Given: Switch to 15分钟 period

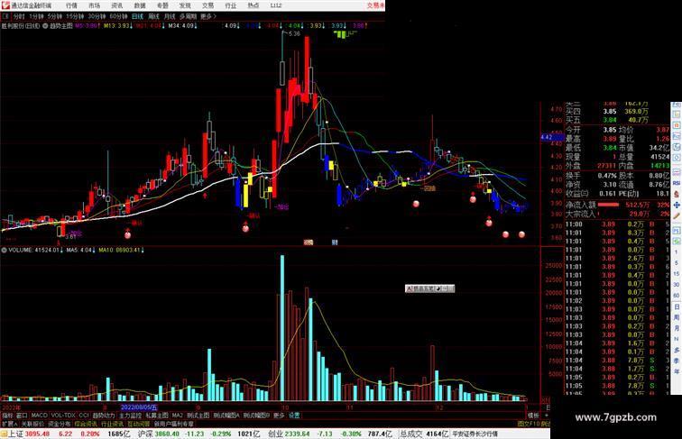Looking at the screenshot, I should point(75,16).
